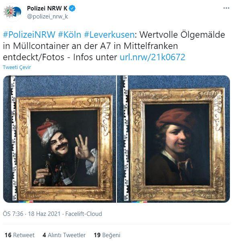View the left painting photo with fur hat
The image size is (235, 242).
[x=59, y=139]
